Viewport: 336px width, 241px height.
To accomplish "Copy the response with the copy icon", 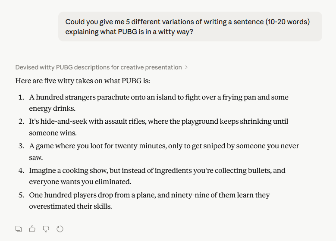I will point(19,229).
